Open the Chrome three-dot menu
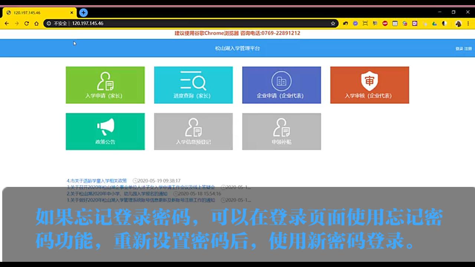475x267 pixels. tap(469, 23)
